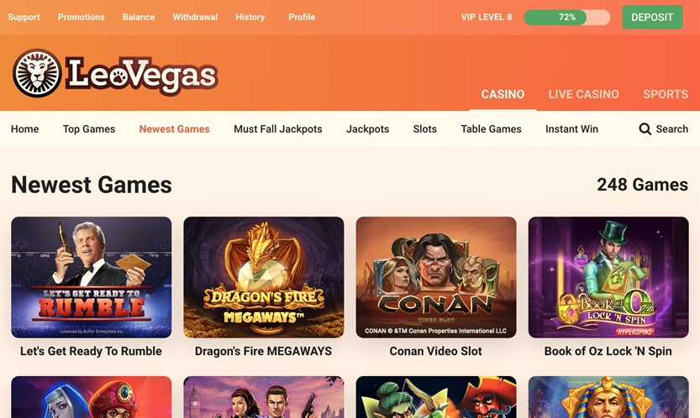This screenshot has width=700, height=418.
Task: Open the Must Fall Jackpots category
Action: pos(277,129)
